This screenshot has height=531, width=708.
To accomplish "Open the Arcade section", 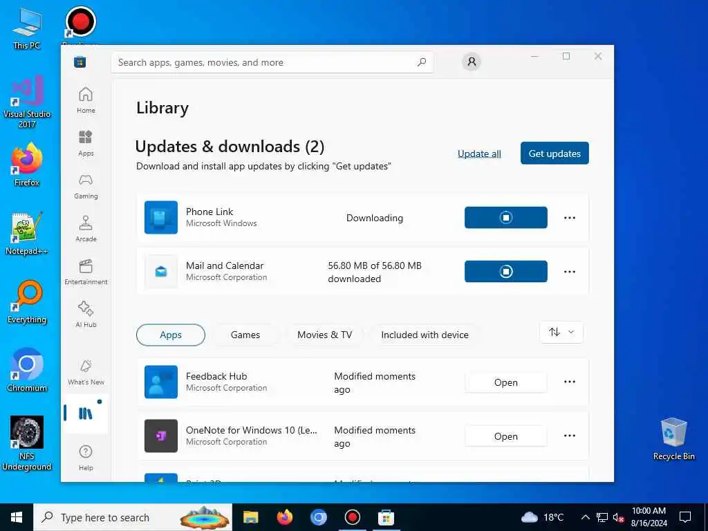I will (86, 229).
